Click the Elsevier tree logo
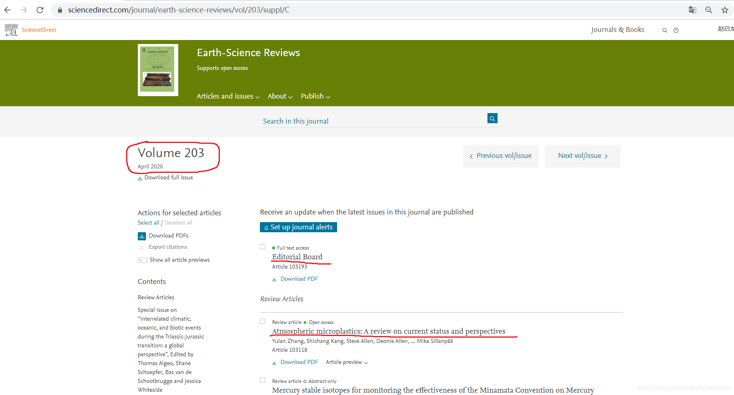The width and height of the screenshot is (734, 395). click(x=11, y=30)
